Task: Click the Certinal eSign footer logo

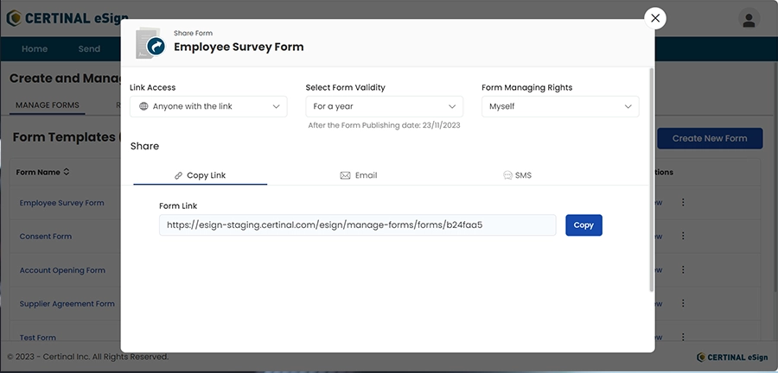Action: 732,357
